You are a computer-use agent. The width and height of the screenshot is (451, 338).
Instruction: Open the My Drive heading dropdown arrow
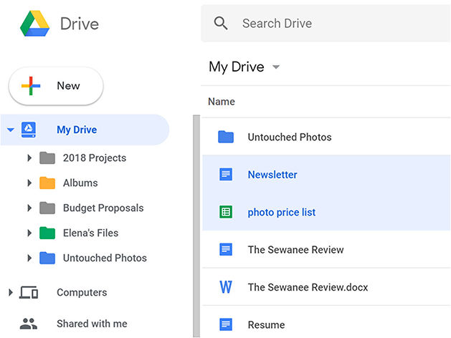pos(276,67)
